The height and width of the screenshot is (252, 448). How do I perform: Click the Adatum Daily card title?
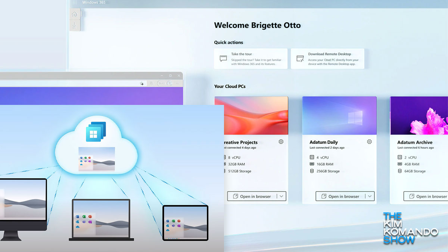pyautogui.click(x=324, y=142)
